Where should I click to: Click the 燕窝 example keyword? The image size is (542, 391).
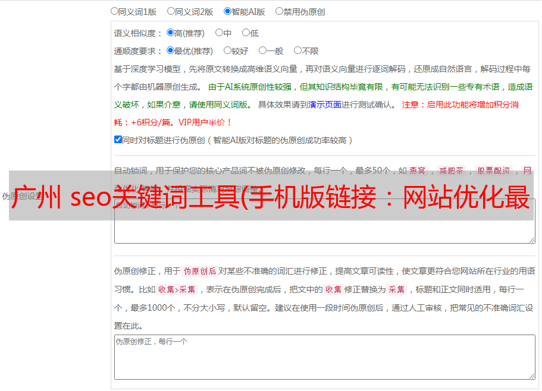(418, 171)
